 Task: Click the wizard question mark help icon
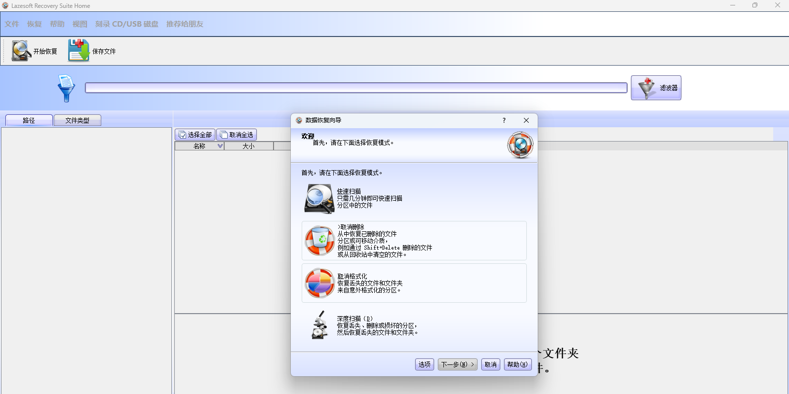point(504,120)
